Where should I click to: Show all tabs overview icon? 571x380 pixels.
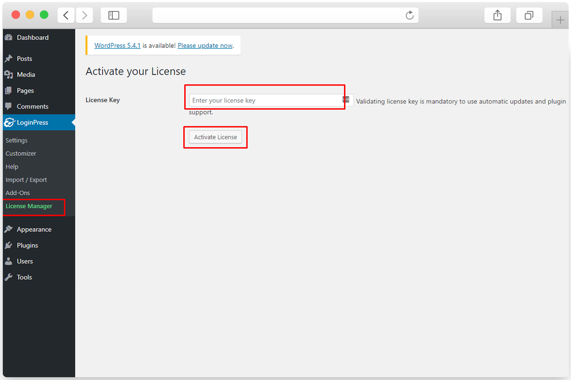529,15
